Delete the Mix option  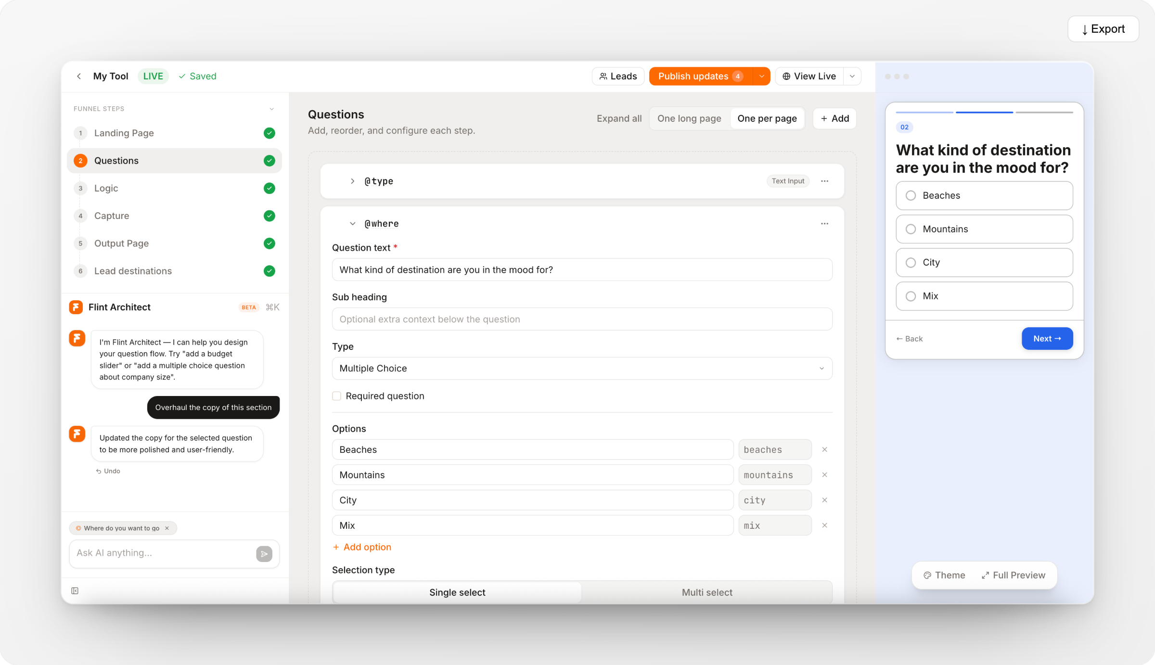coord(824,525)
